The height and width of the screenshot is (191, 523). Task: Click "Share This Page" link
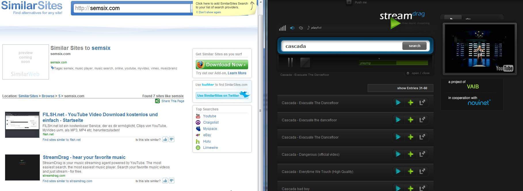tap(173, 101)
